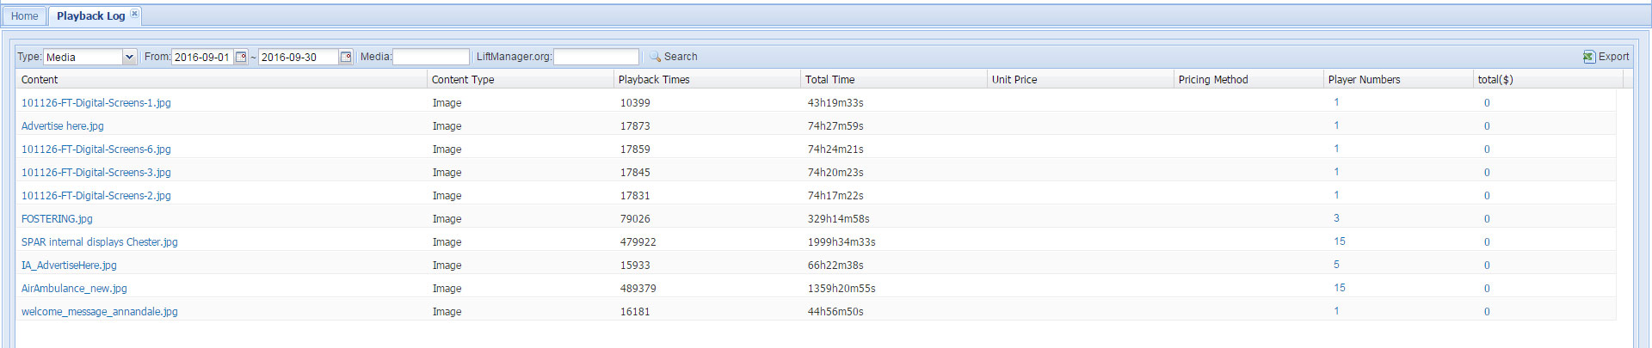
Task: Open AirAmbulance_new.jpg link
Action: 74,289
